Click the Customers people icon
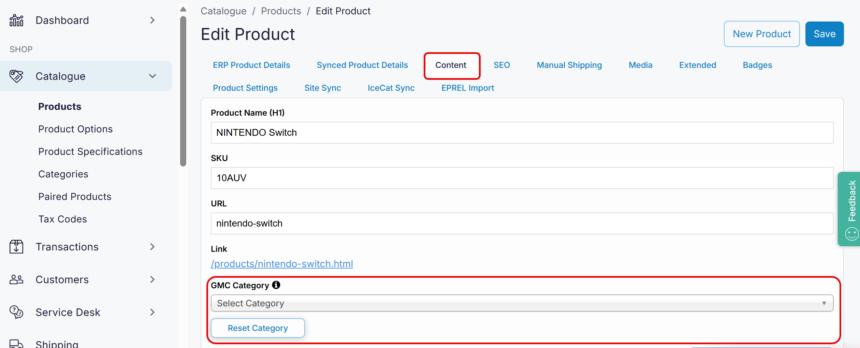Viewport: 860px width, 348px height. [x=16, y=279]
